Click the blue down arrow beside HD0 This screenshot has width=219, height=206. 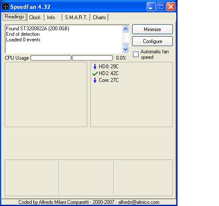[x=95, y=67]
